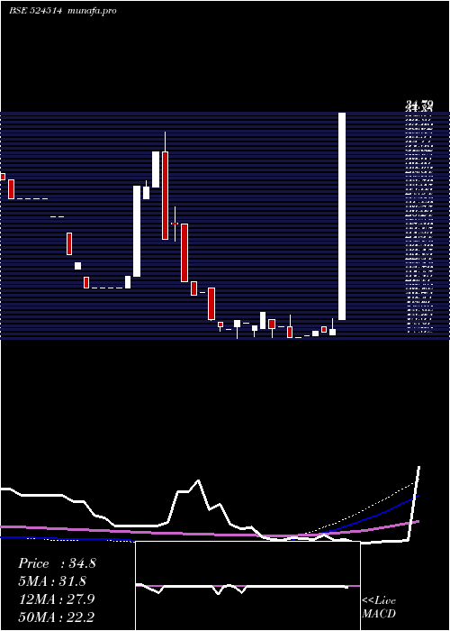Click the <<Live MACD label
The image size is (450, 631).
click(x=379, y=607)
